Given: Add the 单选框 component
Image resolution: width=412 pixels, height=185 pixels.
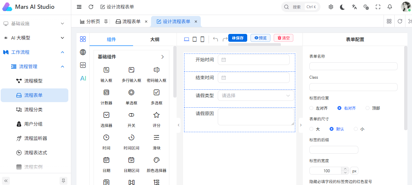Looking at the screenshot, I should point(131,97).
